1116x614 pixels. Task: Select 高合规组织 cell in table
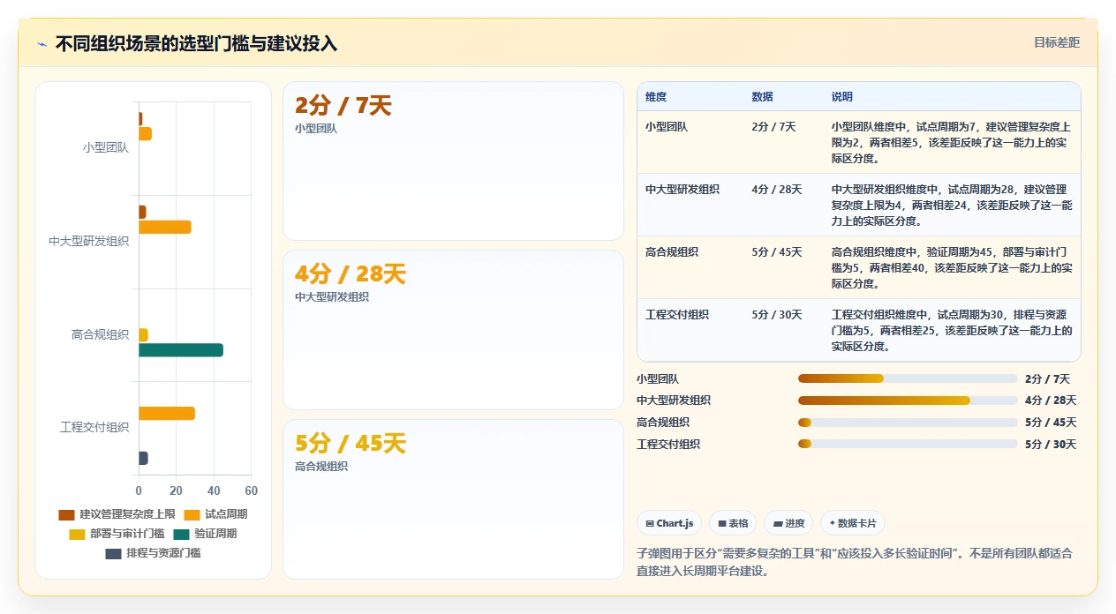point(672,252)
